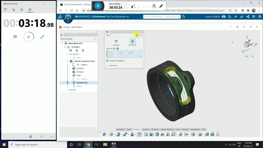Viewport: 263px width, 148px height.
Task: Select Extrude.3 in the design tree
Action: click(80, 69)
